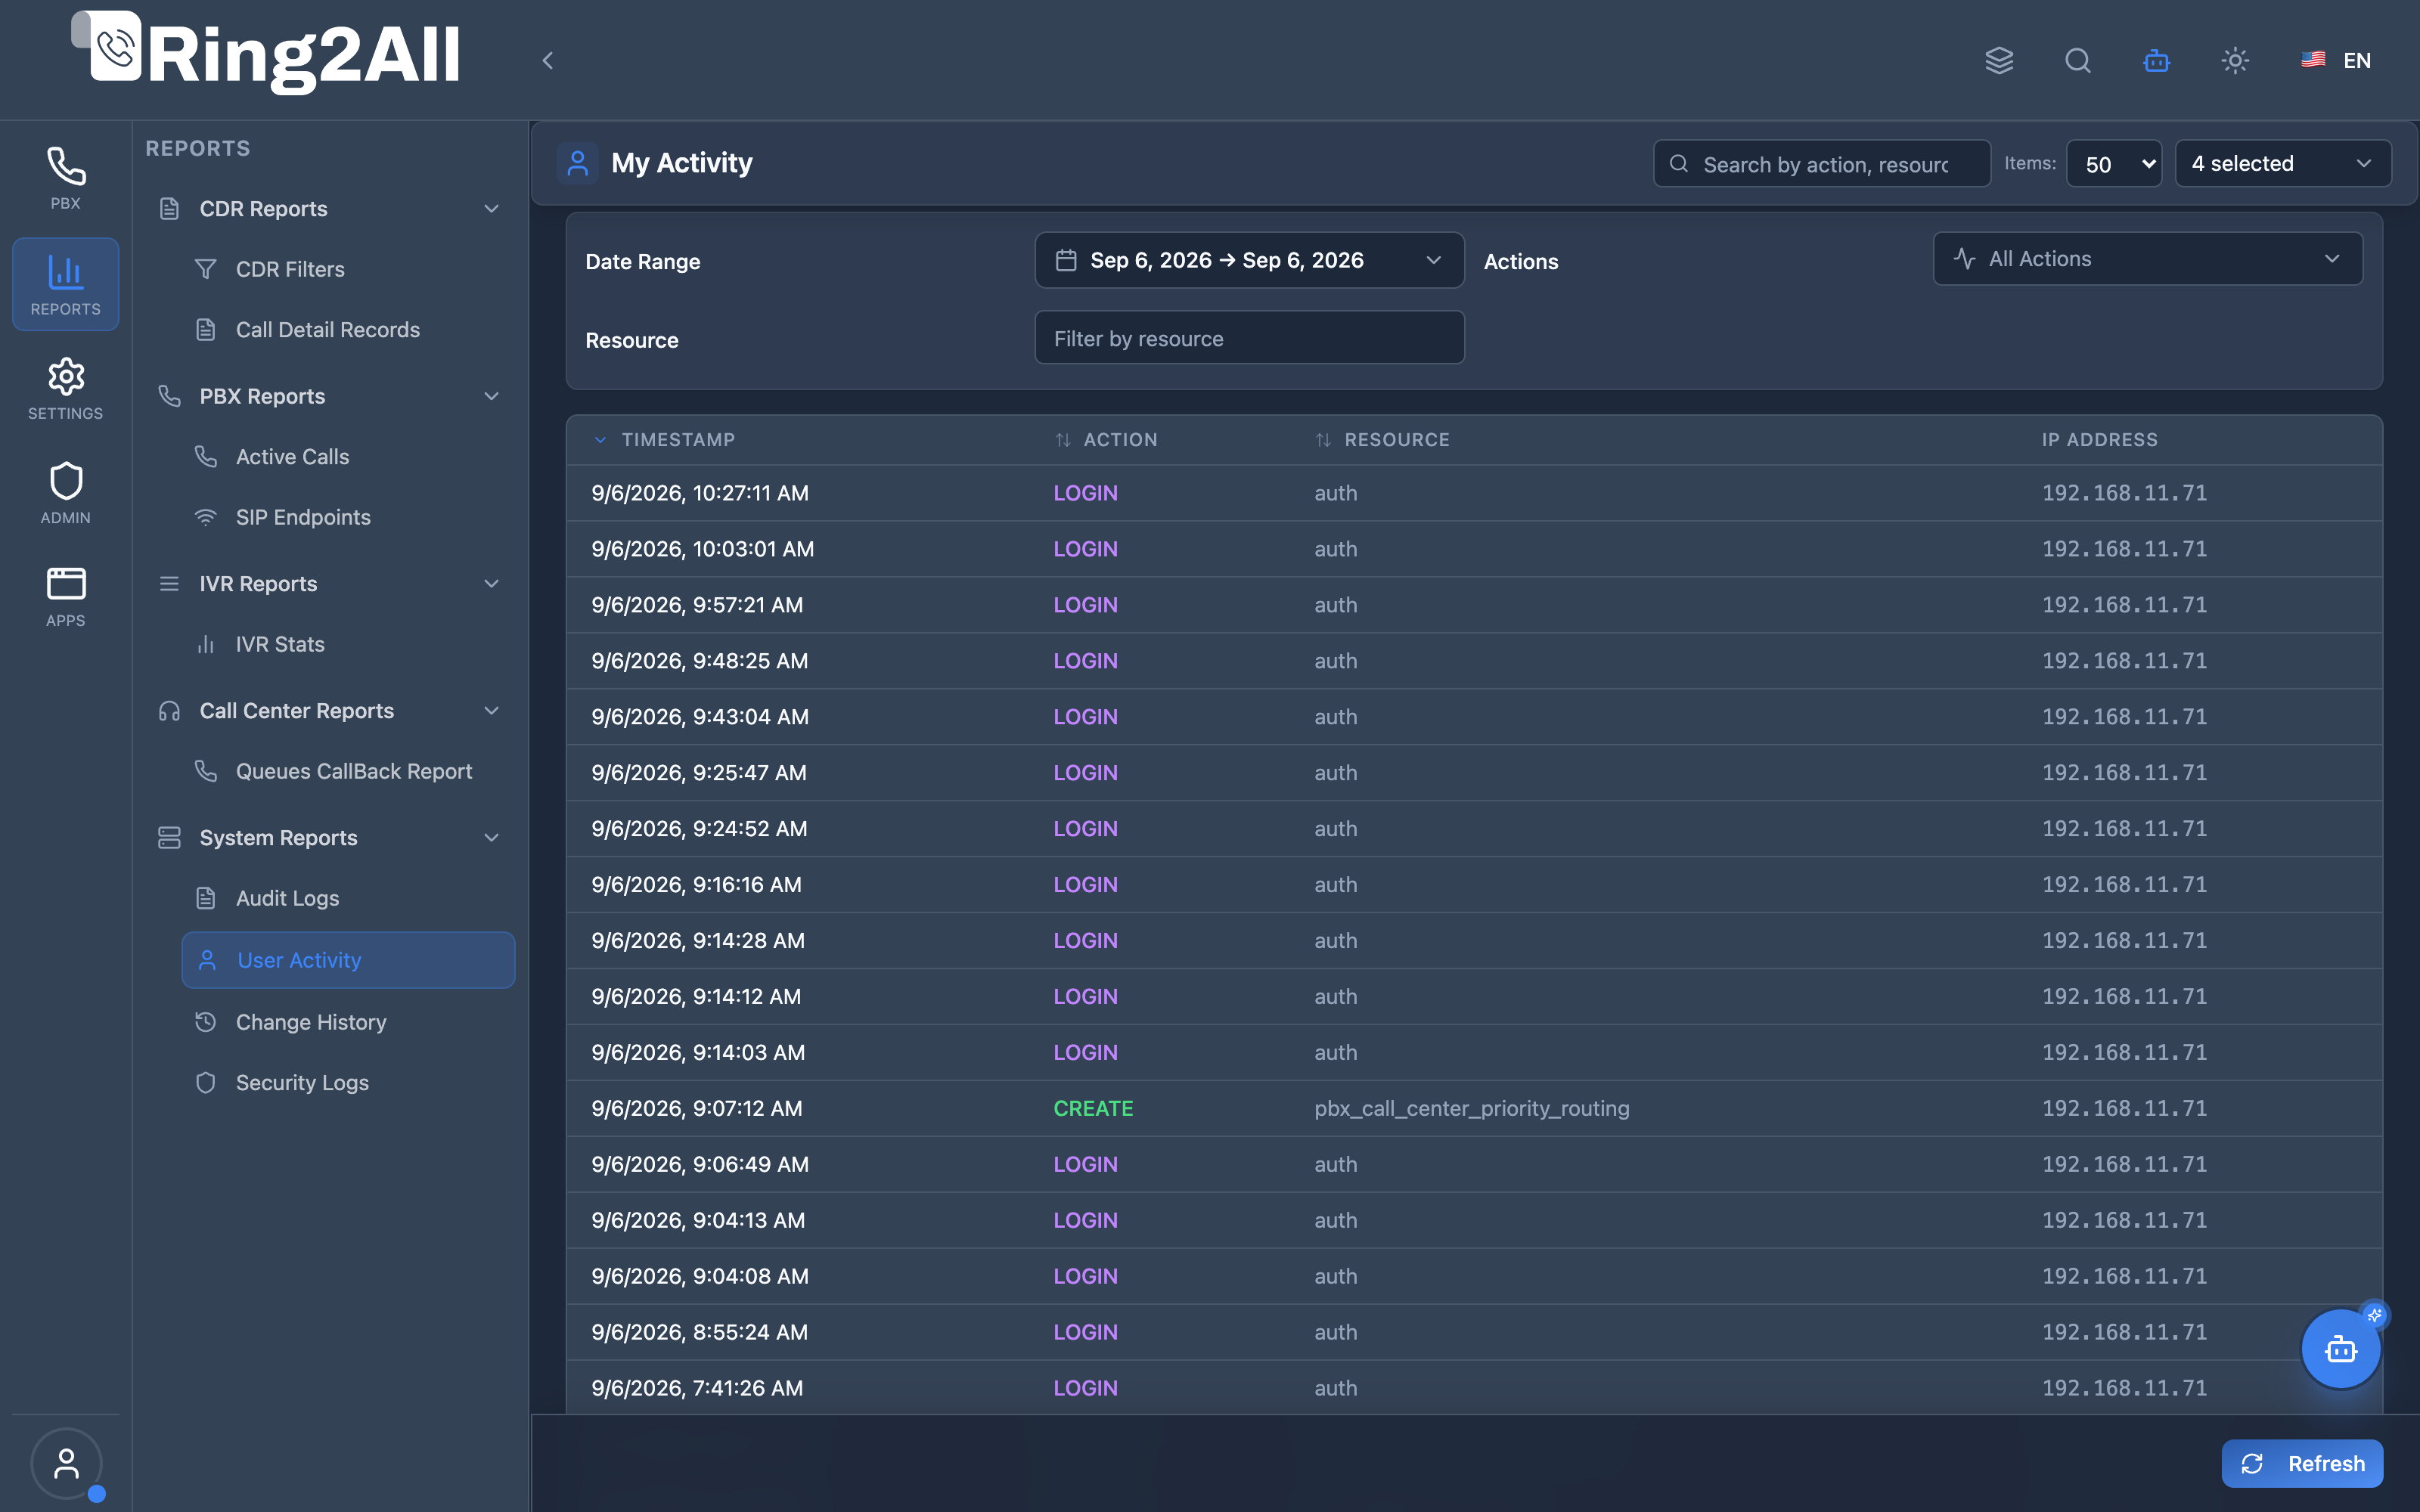The height and width of the screenshot is (1512, 2420).
Task: Click the activity pulse icon in Actions
Action: click(1964, 259)
